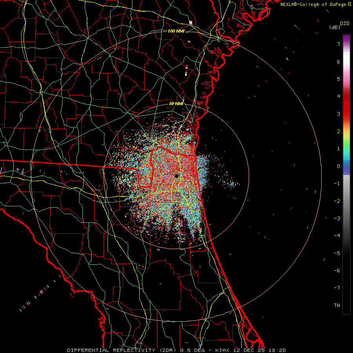
Task: Click the -6 value on the color scale
Action: pos(337,270)
